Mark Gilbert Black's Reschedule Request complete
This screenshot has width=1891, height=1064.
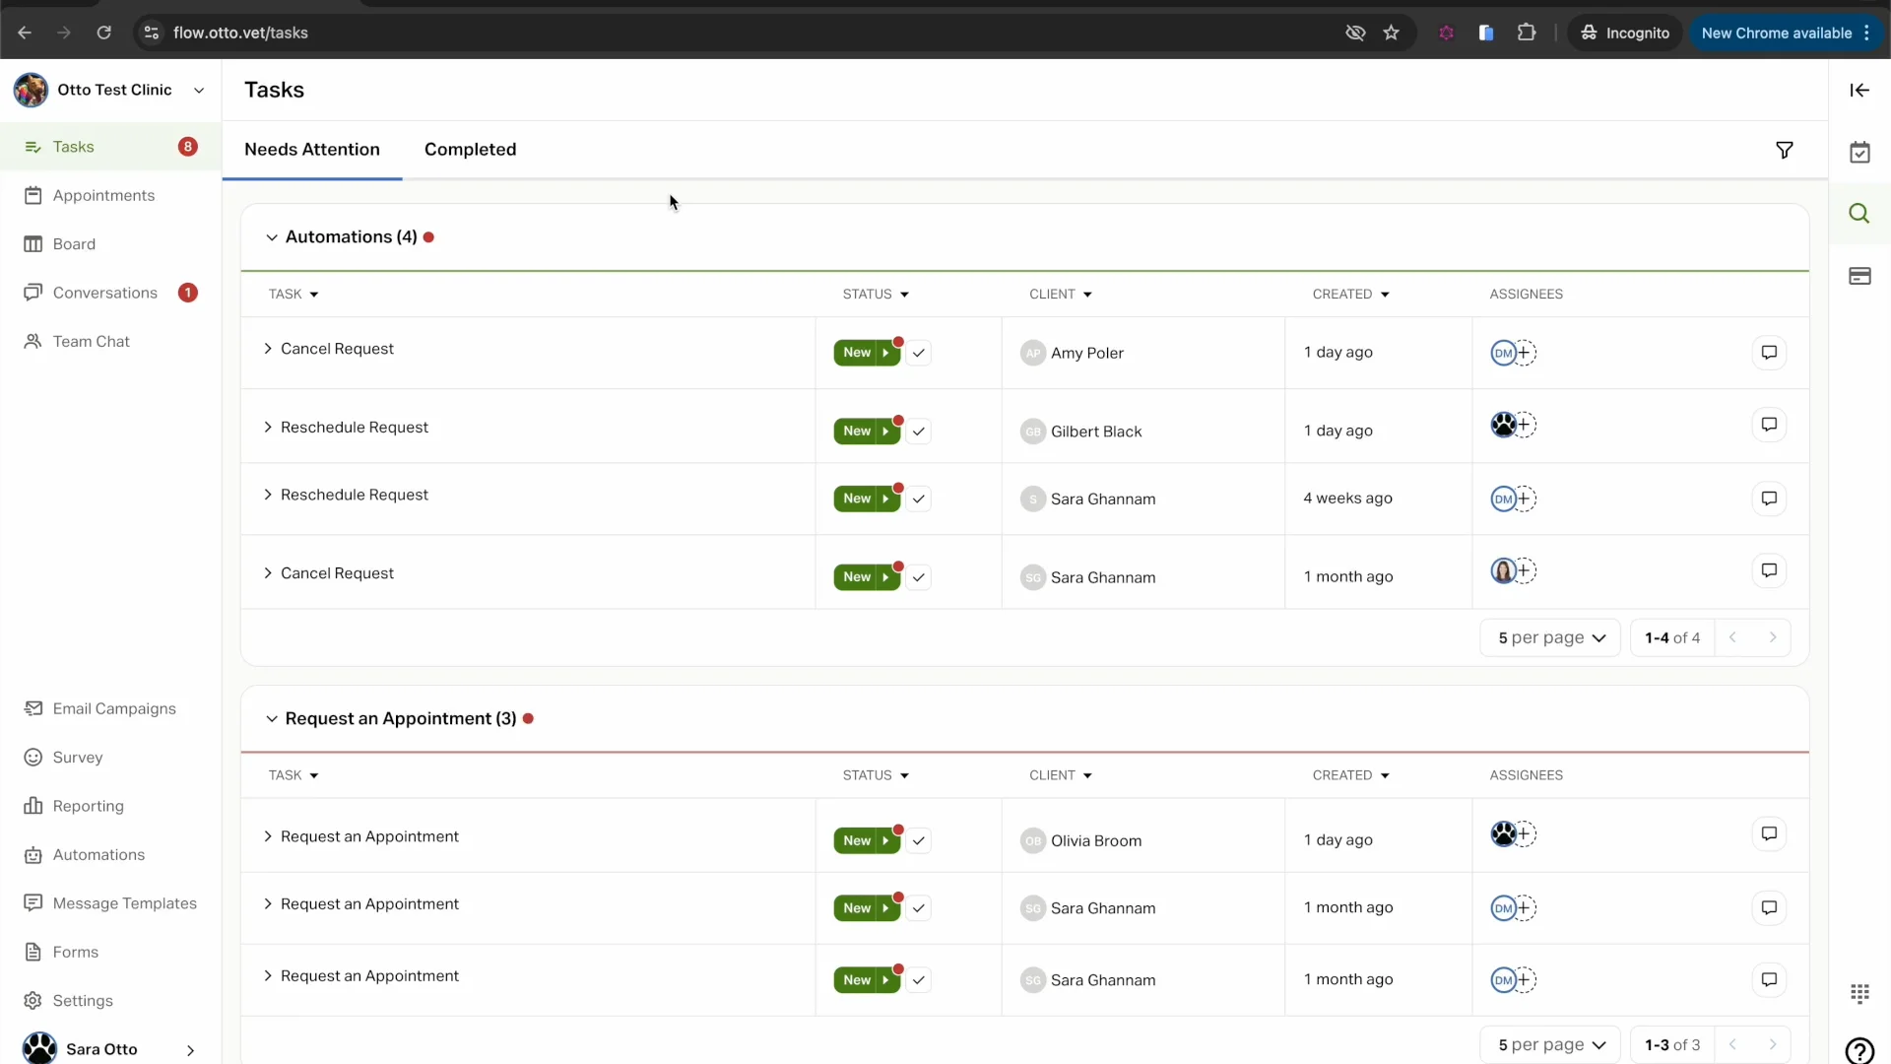(x=919, y=431)
